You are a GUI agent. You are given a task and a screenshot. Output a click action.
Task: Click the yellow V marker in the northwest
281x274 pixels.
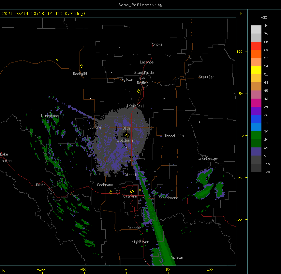[57, 60]
